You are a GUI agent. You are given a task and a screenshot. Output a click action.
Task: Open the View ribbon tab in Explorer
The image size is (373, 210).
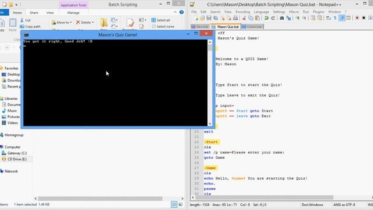point(50,13)
